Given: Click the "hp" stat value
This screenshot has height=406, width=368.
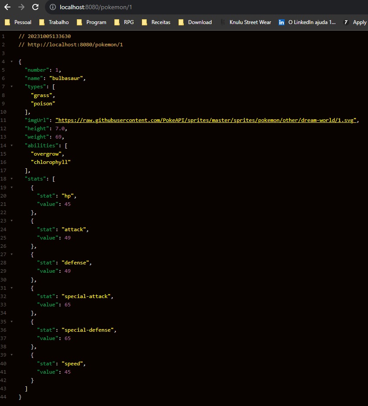Looking at the screenshot, I should [x=68, y=196].
